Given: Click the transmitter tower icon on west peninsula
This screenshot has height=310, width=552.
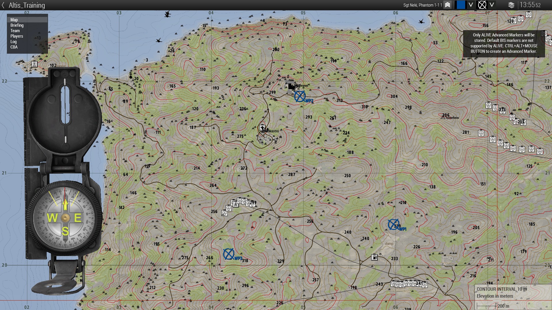Looking at the screenshot, I should pos(34,64).
